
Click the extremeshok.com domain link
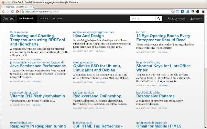pyautogui.click(x=22, y=123)
